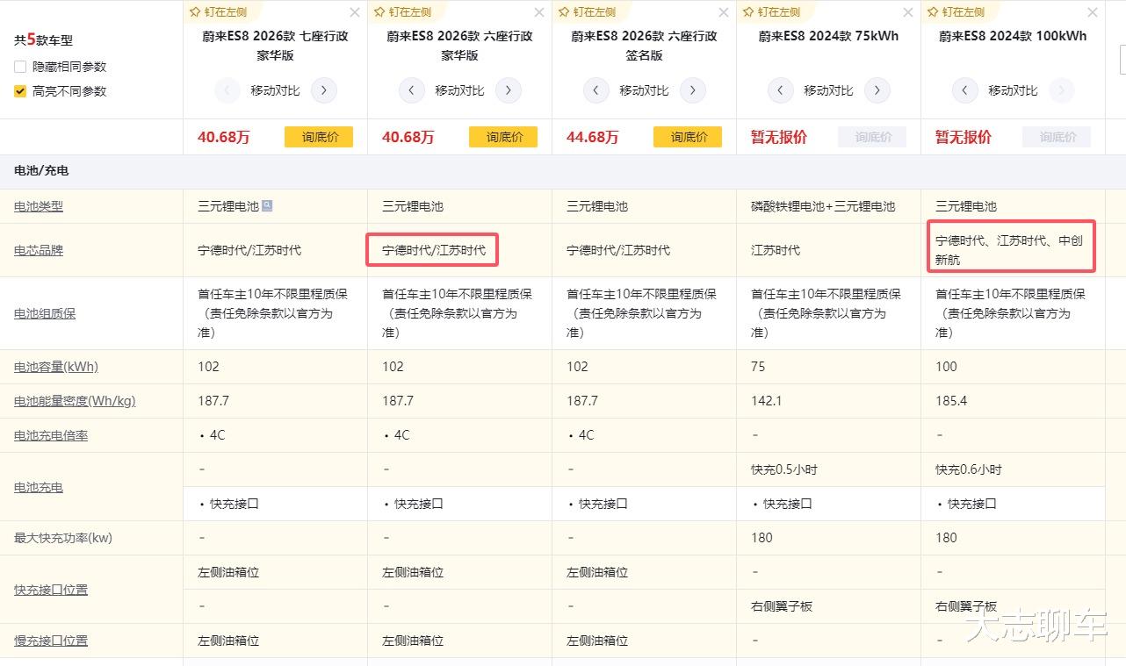Open the 电池类型 parameter link

tap(39, 207)
